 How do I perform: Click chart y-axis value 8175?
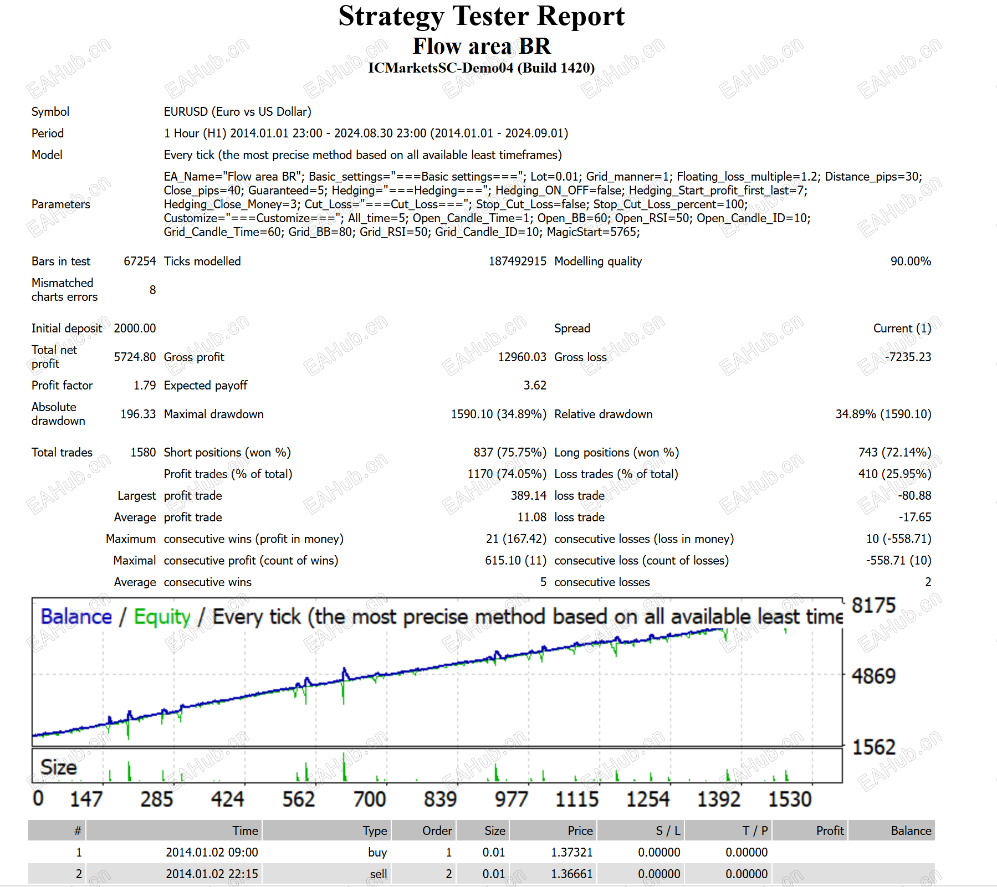click(x=873, y=606)
